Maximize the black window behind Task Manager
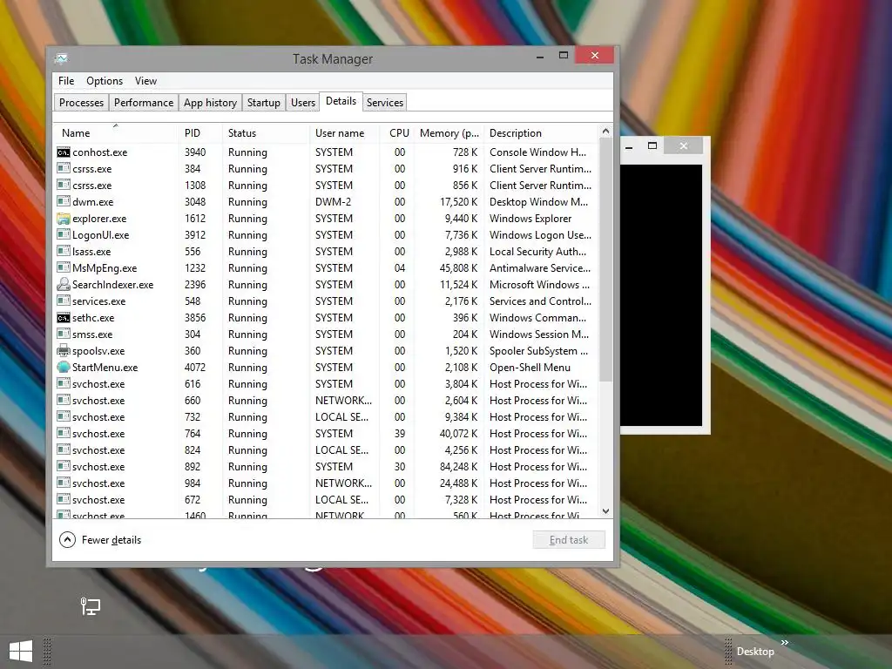This screenshot has width=892, height=669. point(652,146)
